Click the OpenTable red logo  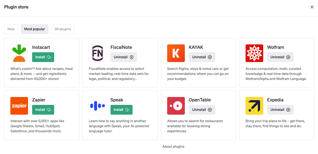(x=176, y=106)
